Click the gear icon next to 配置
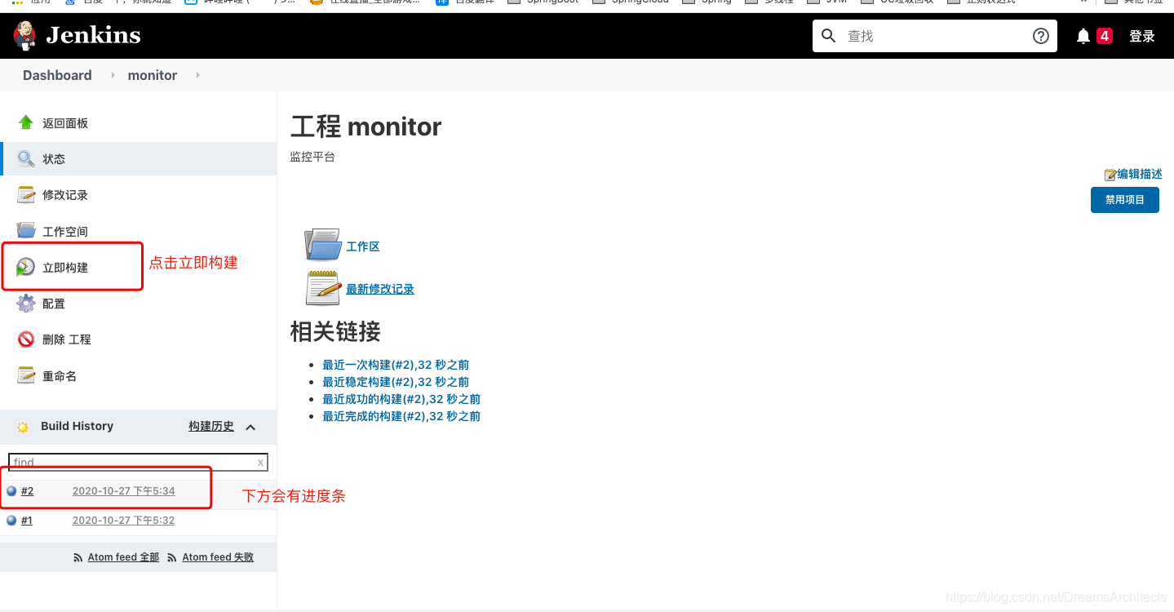 pos(26,303)
